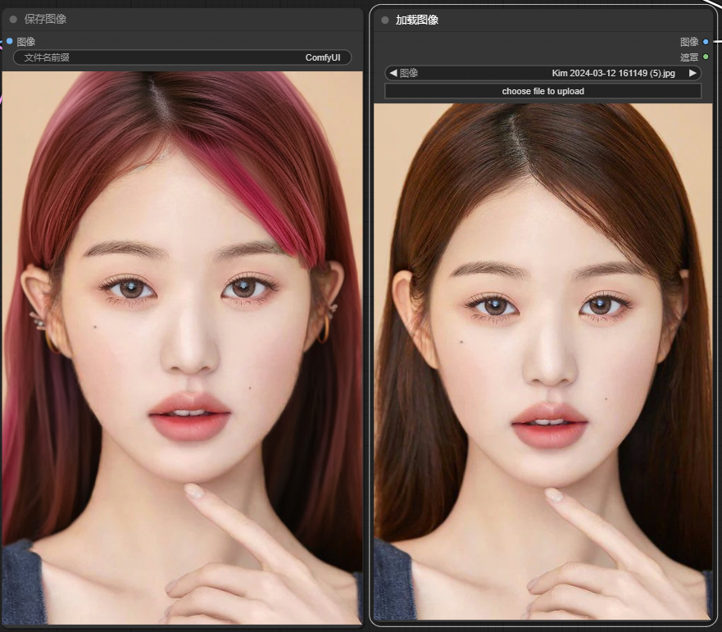Collapse the 保存图像 node via its gray dot
The image size is (722, 632).
pyautogui.click(x=13, y=19)
